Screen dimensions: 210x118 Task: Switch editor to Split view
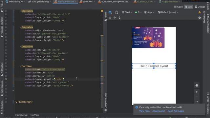coord(188,7)
